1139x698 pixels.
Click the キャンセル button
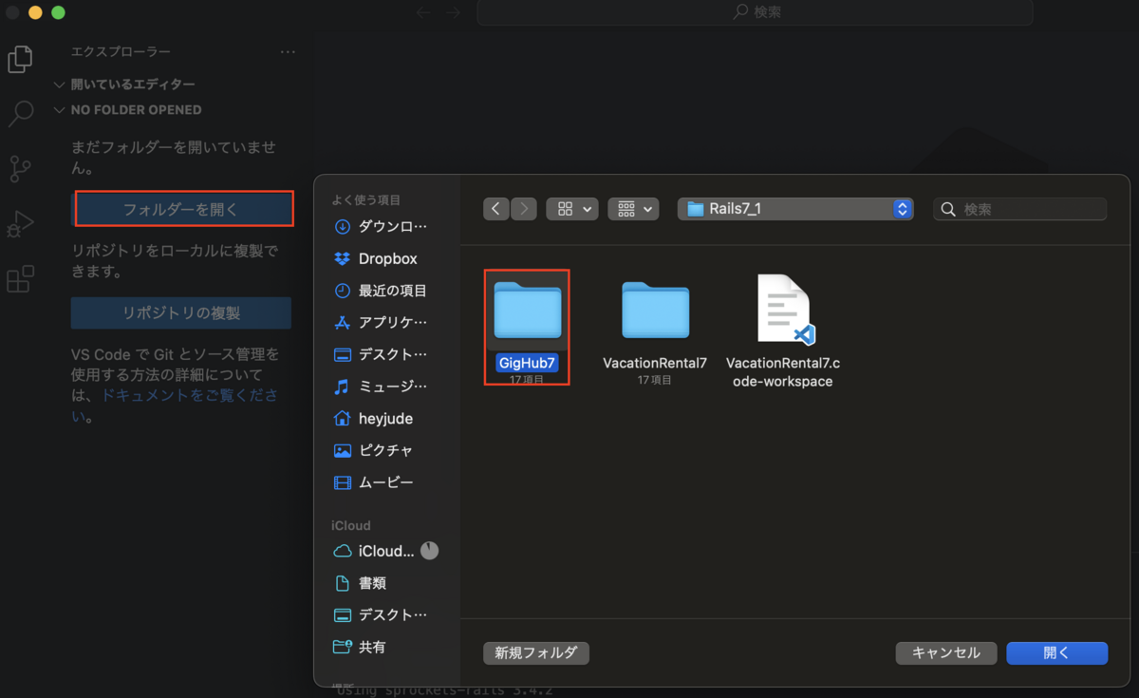coord(946,652)
